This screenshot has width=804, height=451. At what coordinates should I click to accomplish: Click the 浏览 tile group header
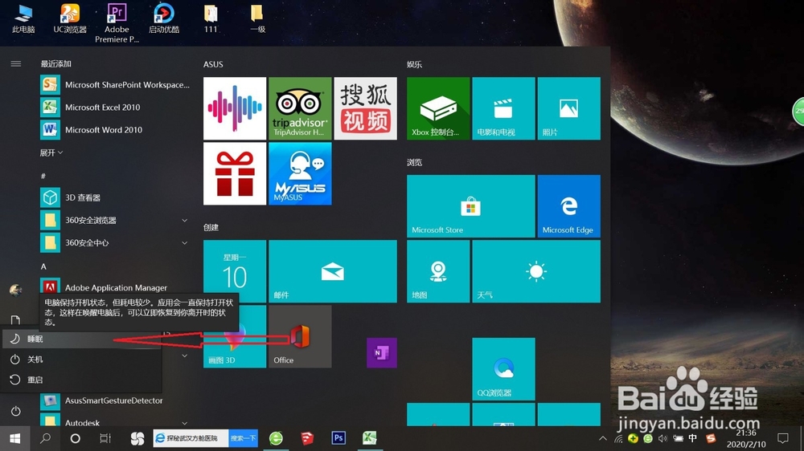(414, 162)
